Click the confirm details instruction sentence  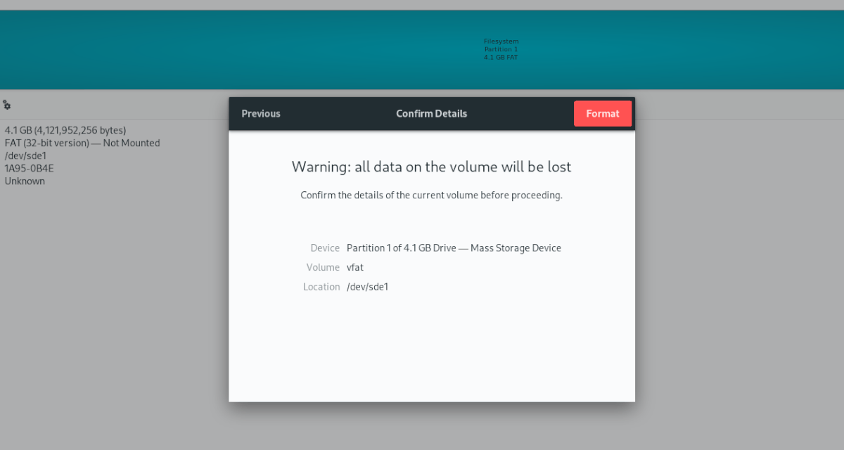(431, 195)
